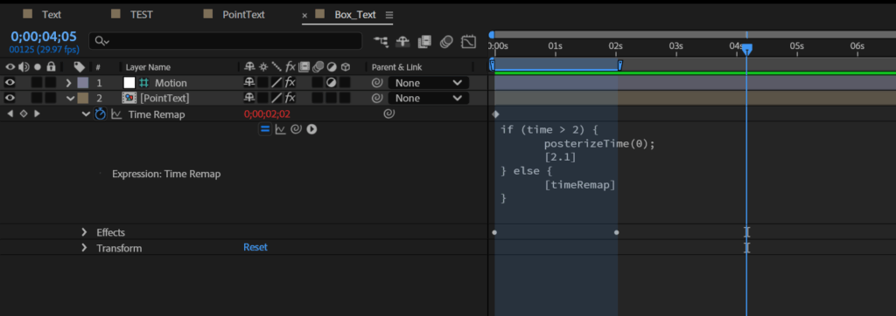Click the Layer Name column header
The height and width of the screenshot is (316, 896).
click(x=148, y=67)
